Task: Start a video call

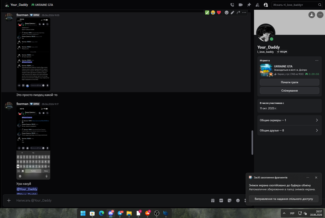Action: tap(240, 5)
